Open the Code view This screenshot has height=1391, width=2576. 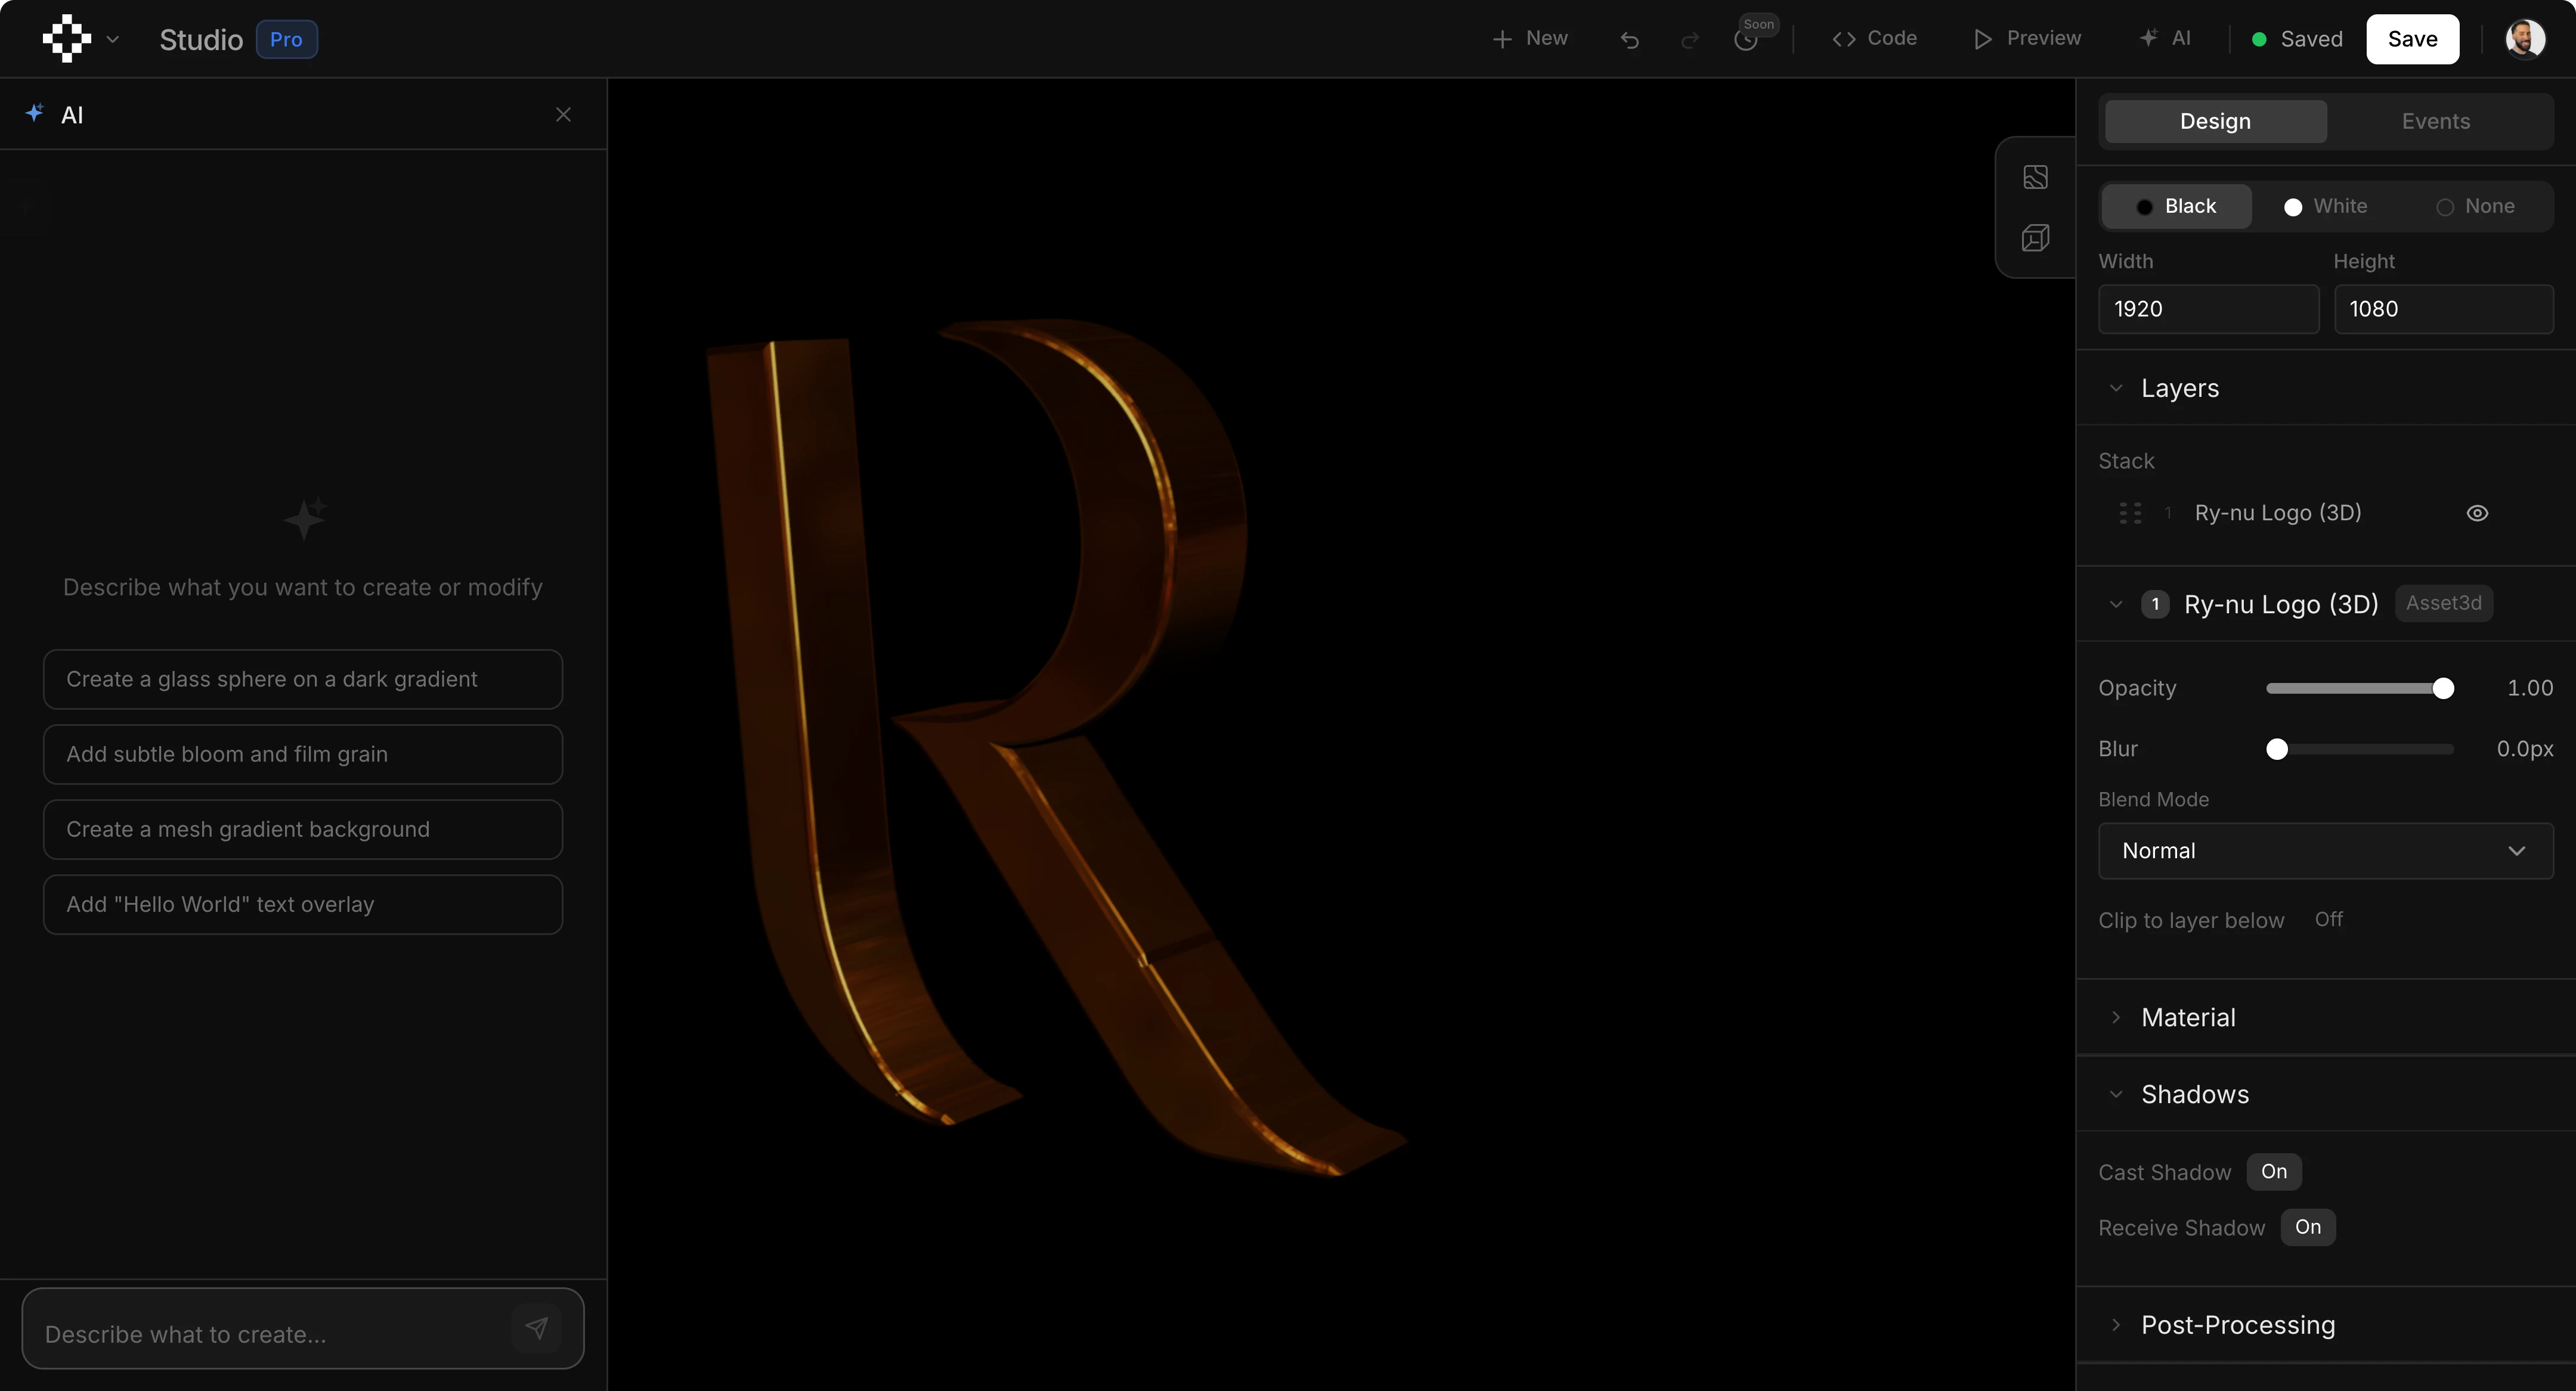(x=1874, y=39)
